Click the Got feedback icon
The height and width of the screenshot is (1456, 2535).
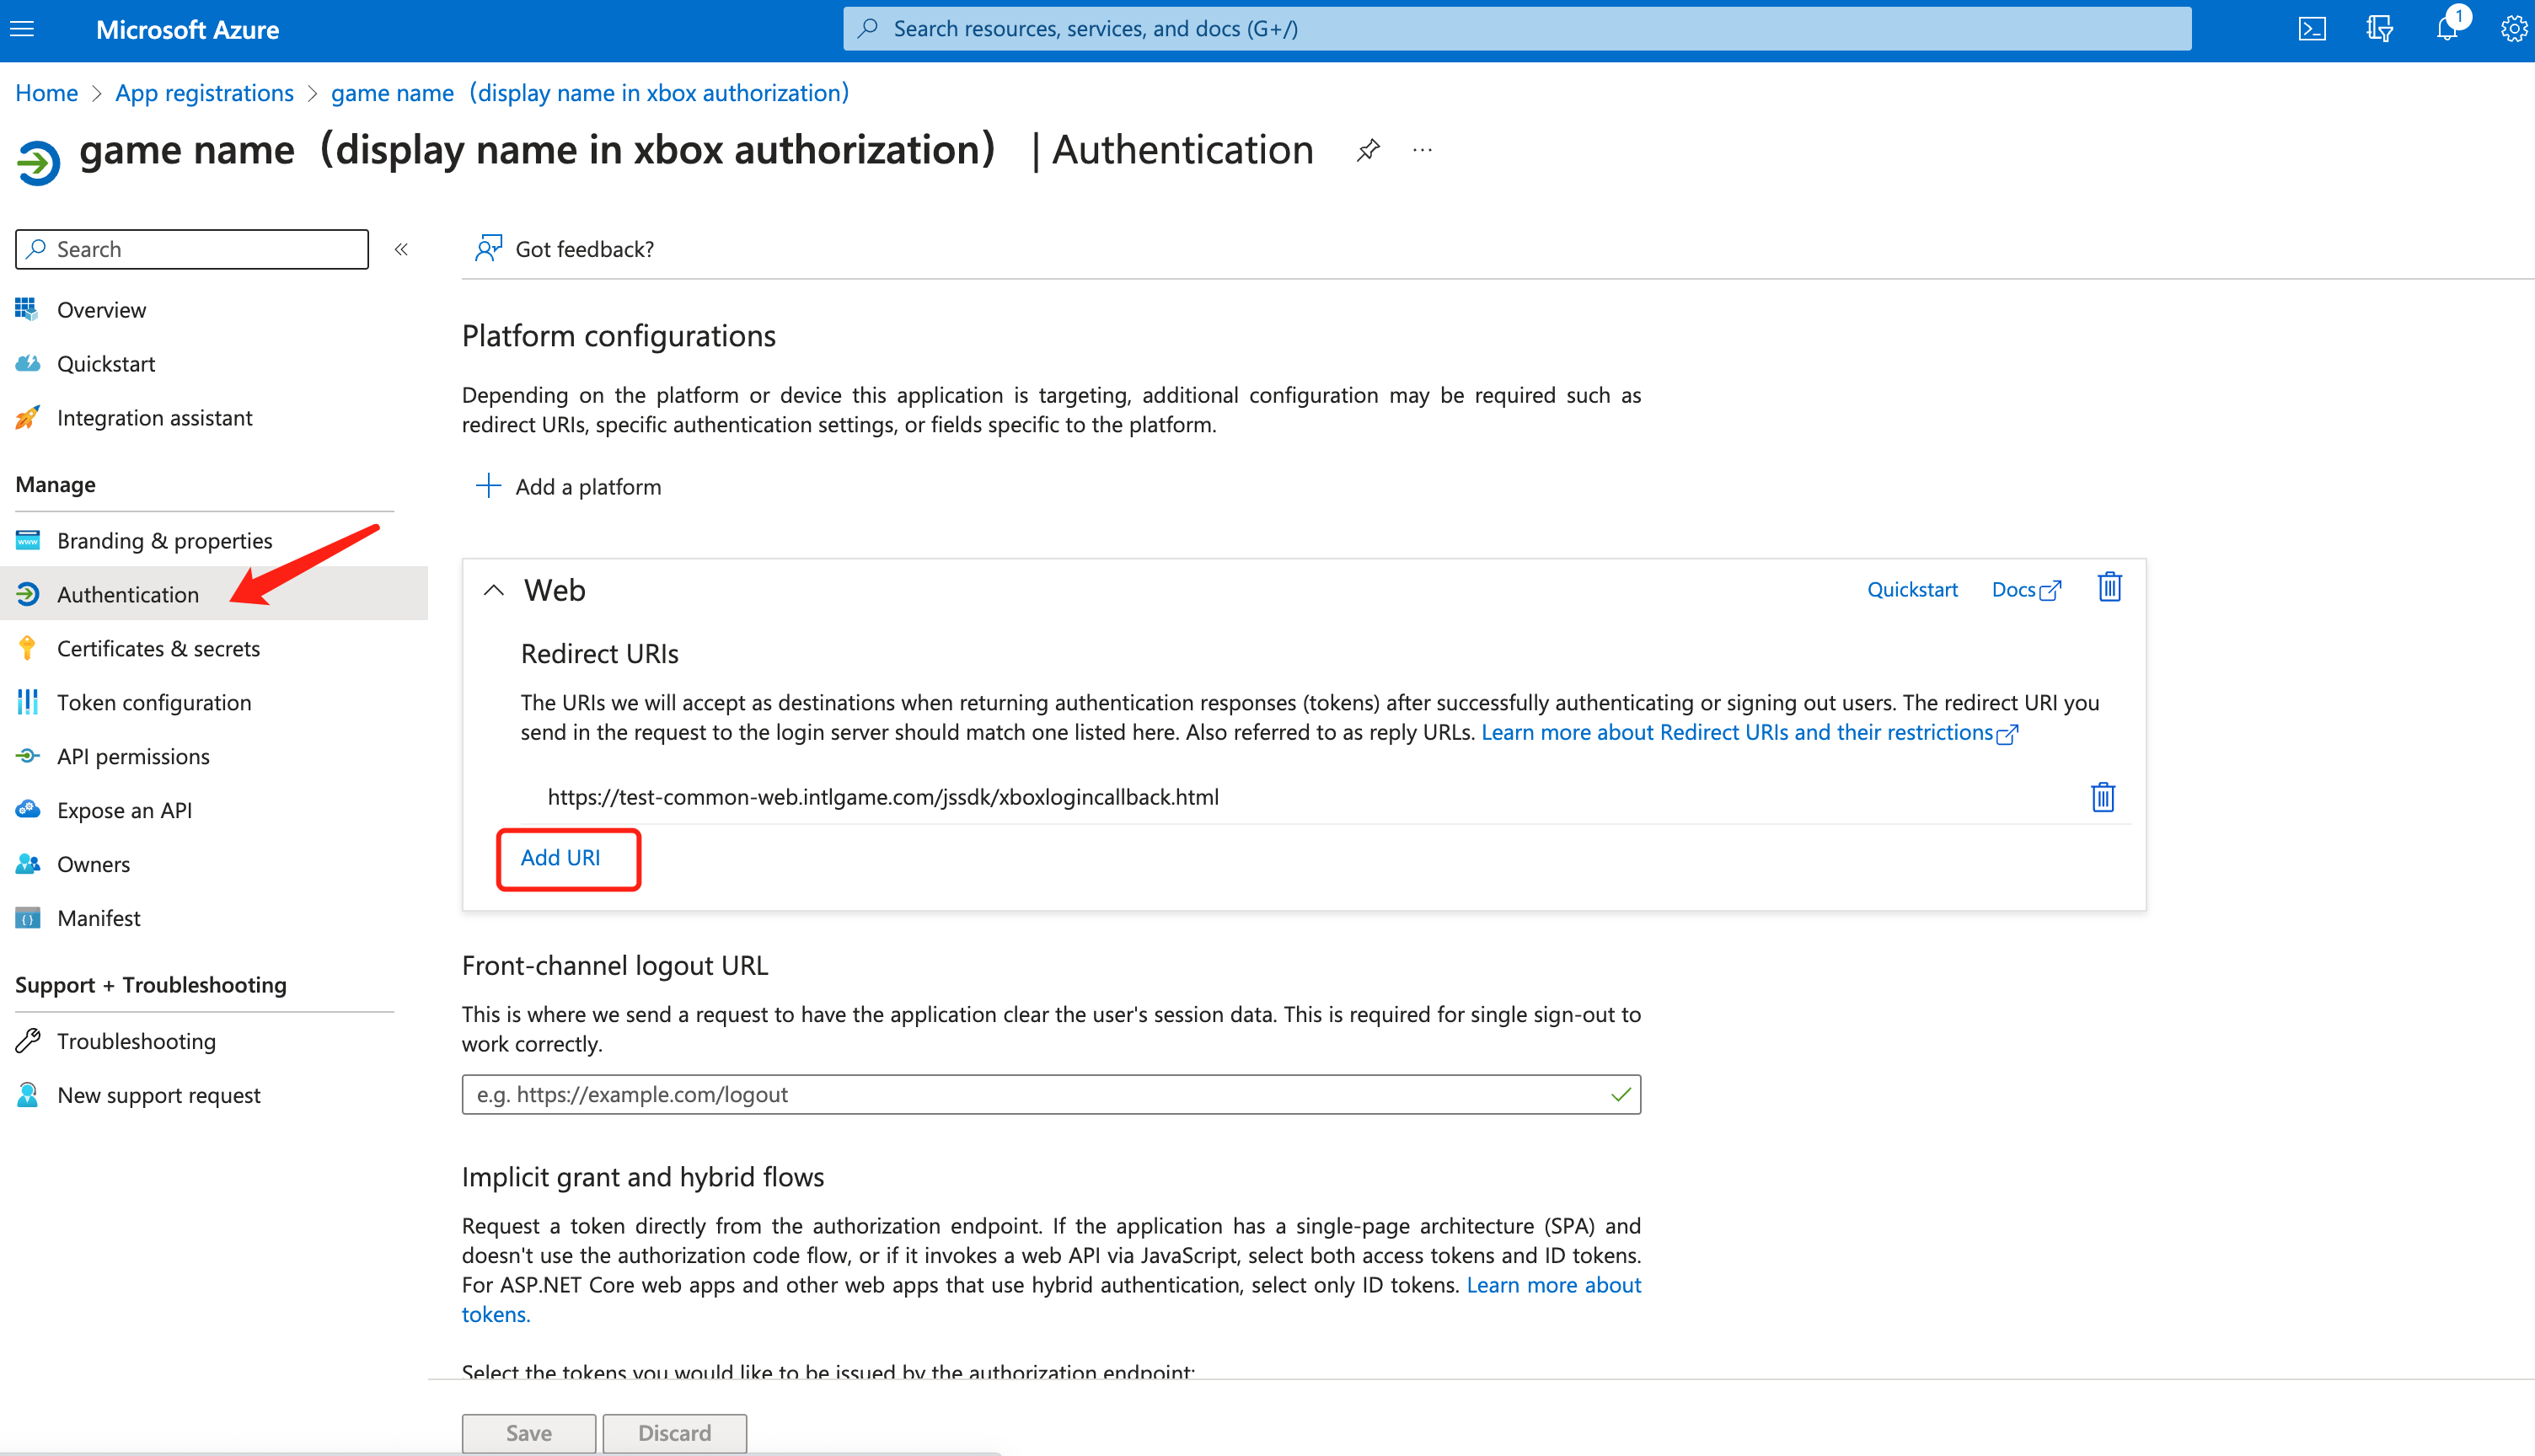pos(488,248)
